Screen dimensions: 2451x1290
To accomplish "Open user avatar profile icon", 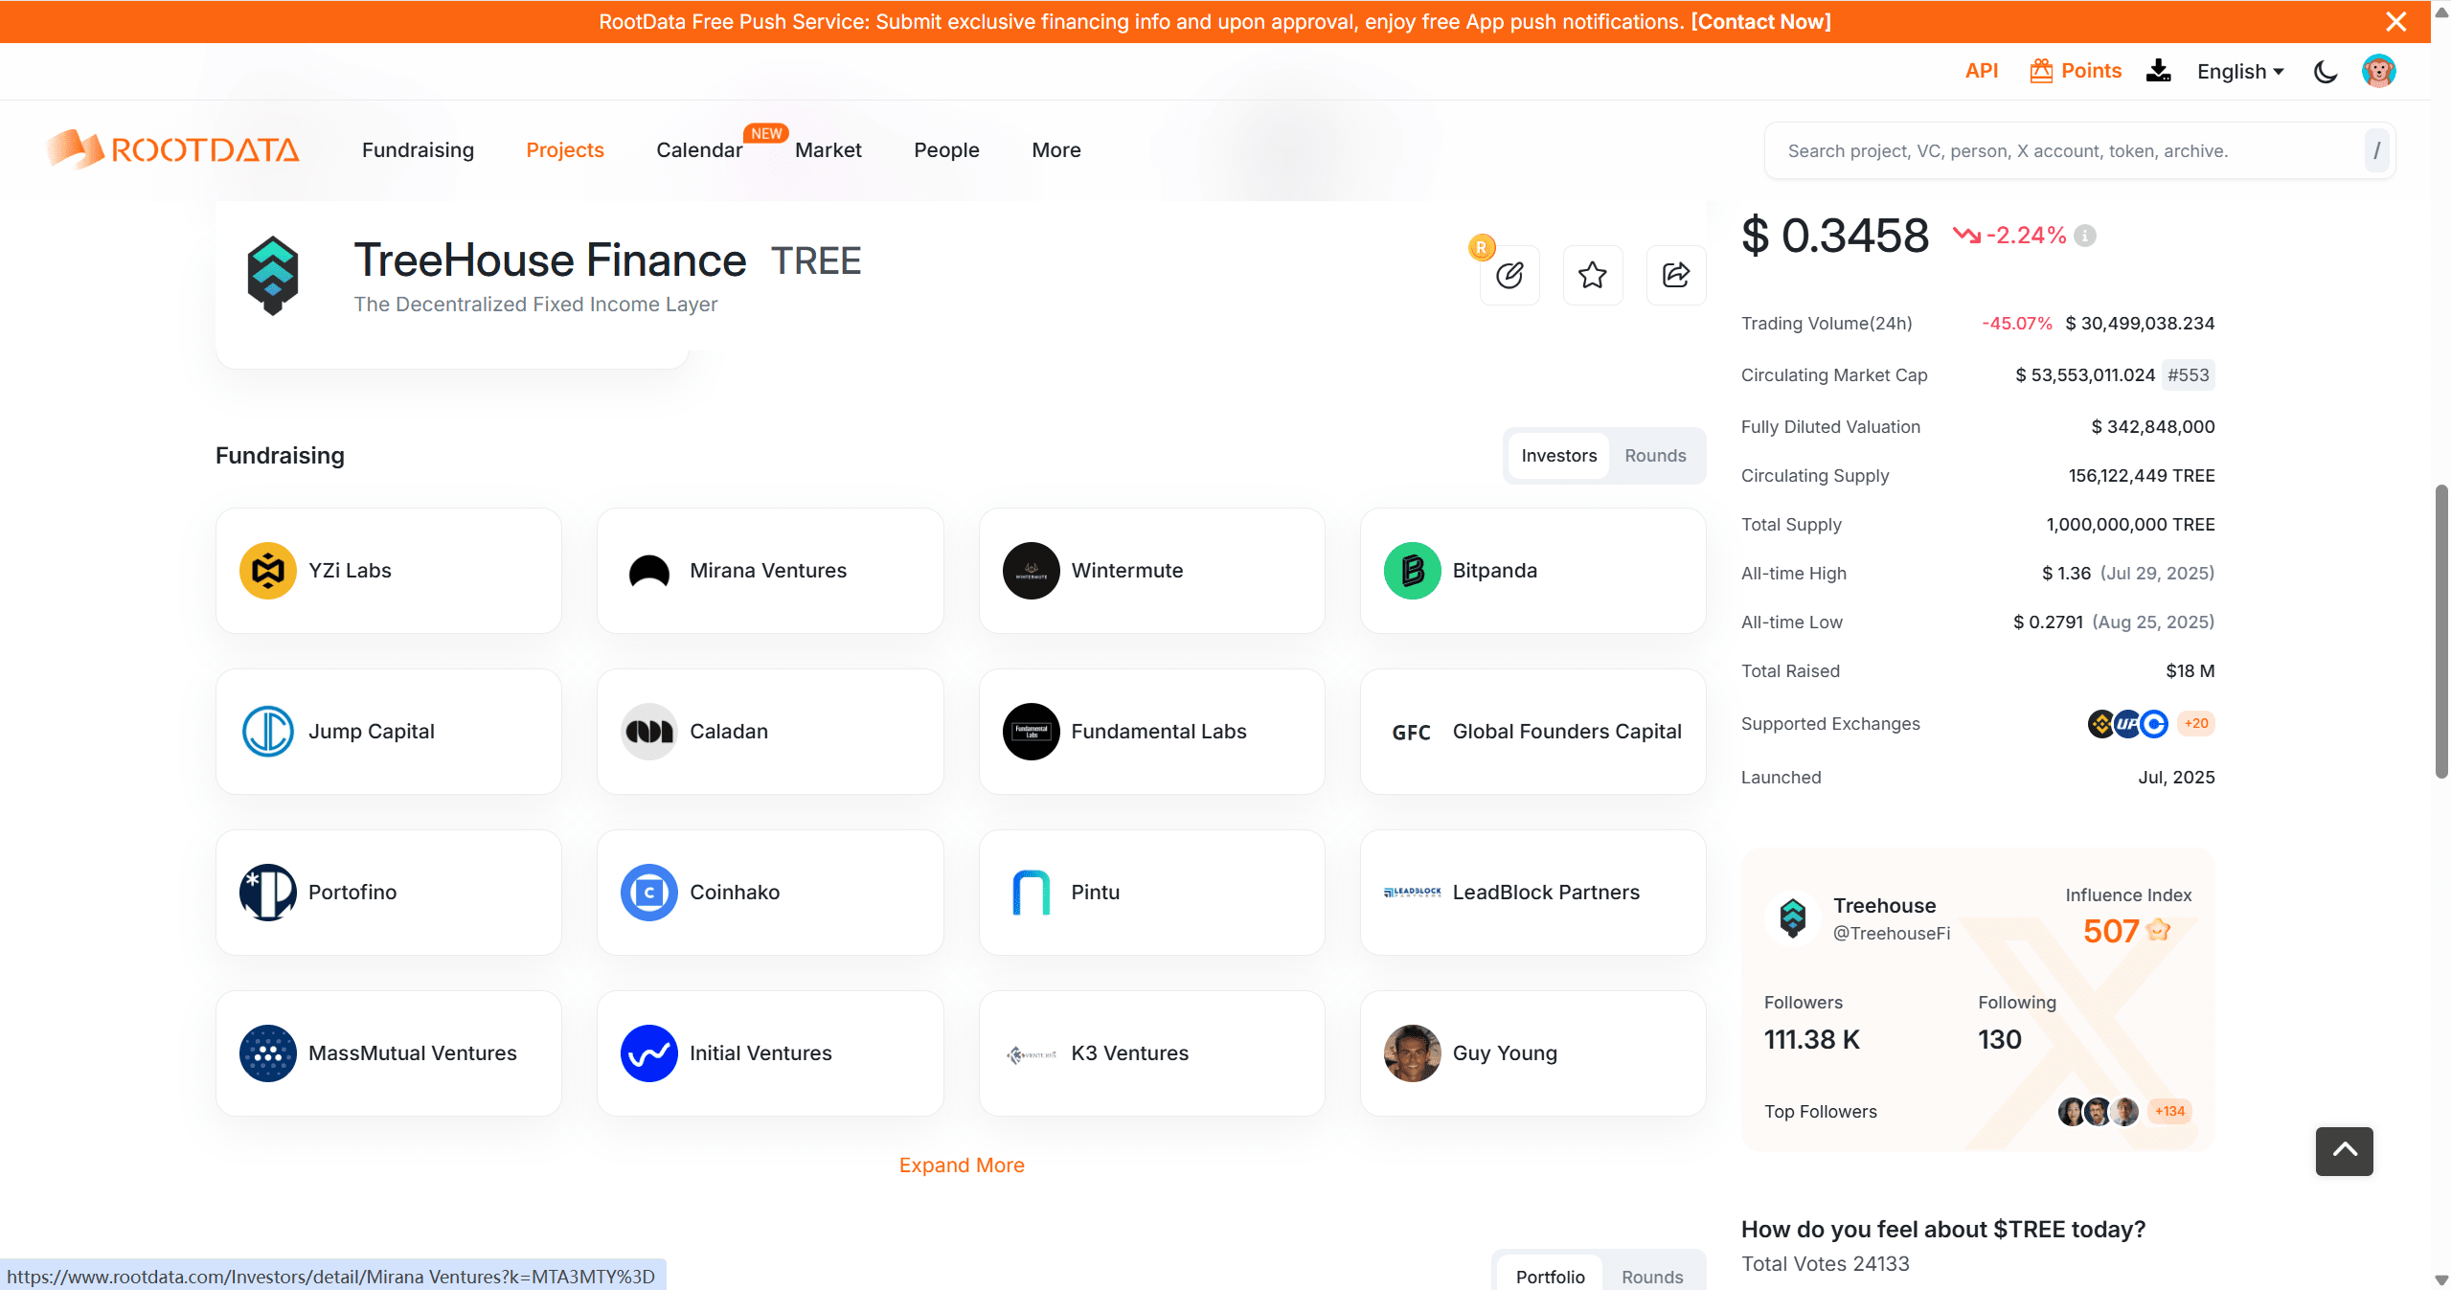I will (2378, 71).
